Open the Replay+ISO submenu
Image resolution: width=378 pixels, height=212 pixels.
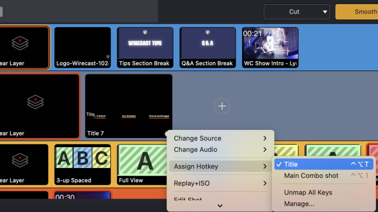point(220,183)
